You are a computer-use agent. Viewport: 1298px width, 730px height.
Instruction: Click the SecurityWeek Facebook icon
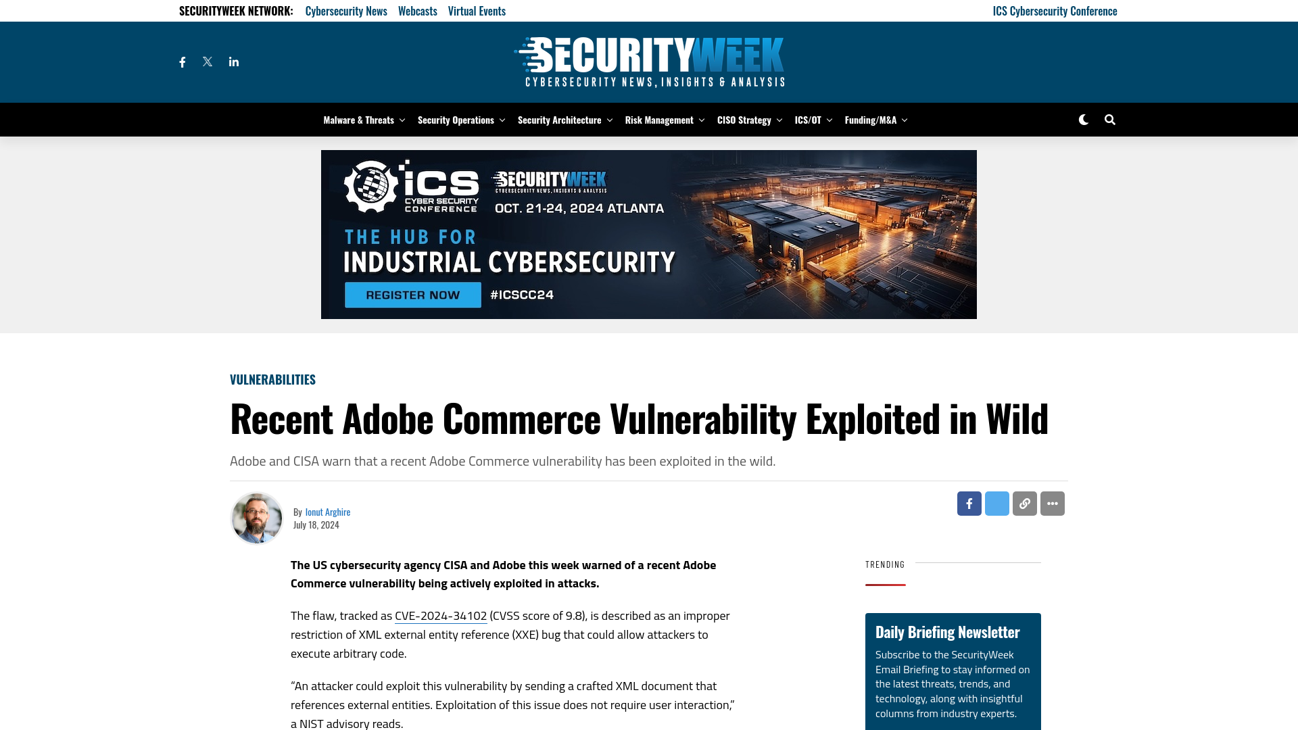[x=183, y=62]
